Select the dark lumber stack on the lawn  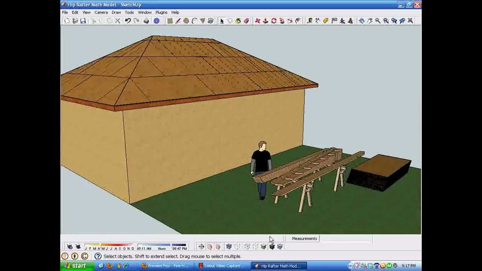(380, 172)
